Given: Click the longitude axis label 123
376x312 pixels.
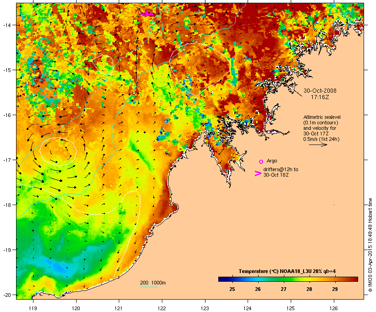Looking at the screenshot, I should [205, 308].
